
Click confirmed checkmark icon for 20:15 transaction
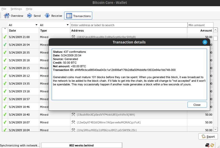tap(5, 68)
